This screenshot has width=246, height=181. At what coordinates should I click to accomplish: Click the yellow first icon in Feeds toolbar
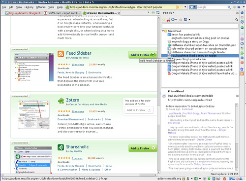[164, 20]
